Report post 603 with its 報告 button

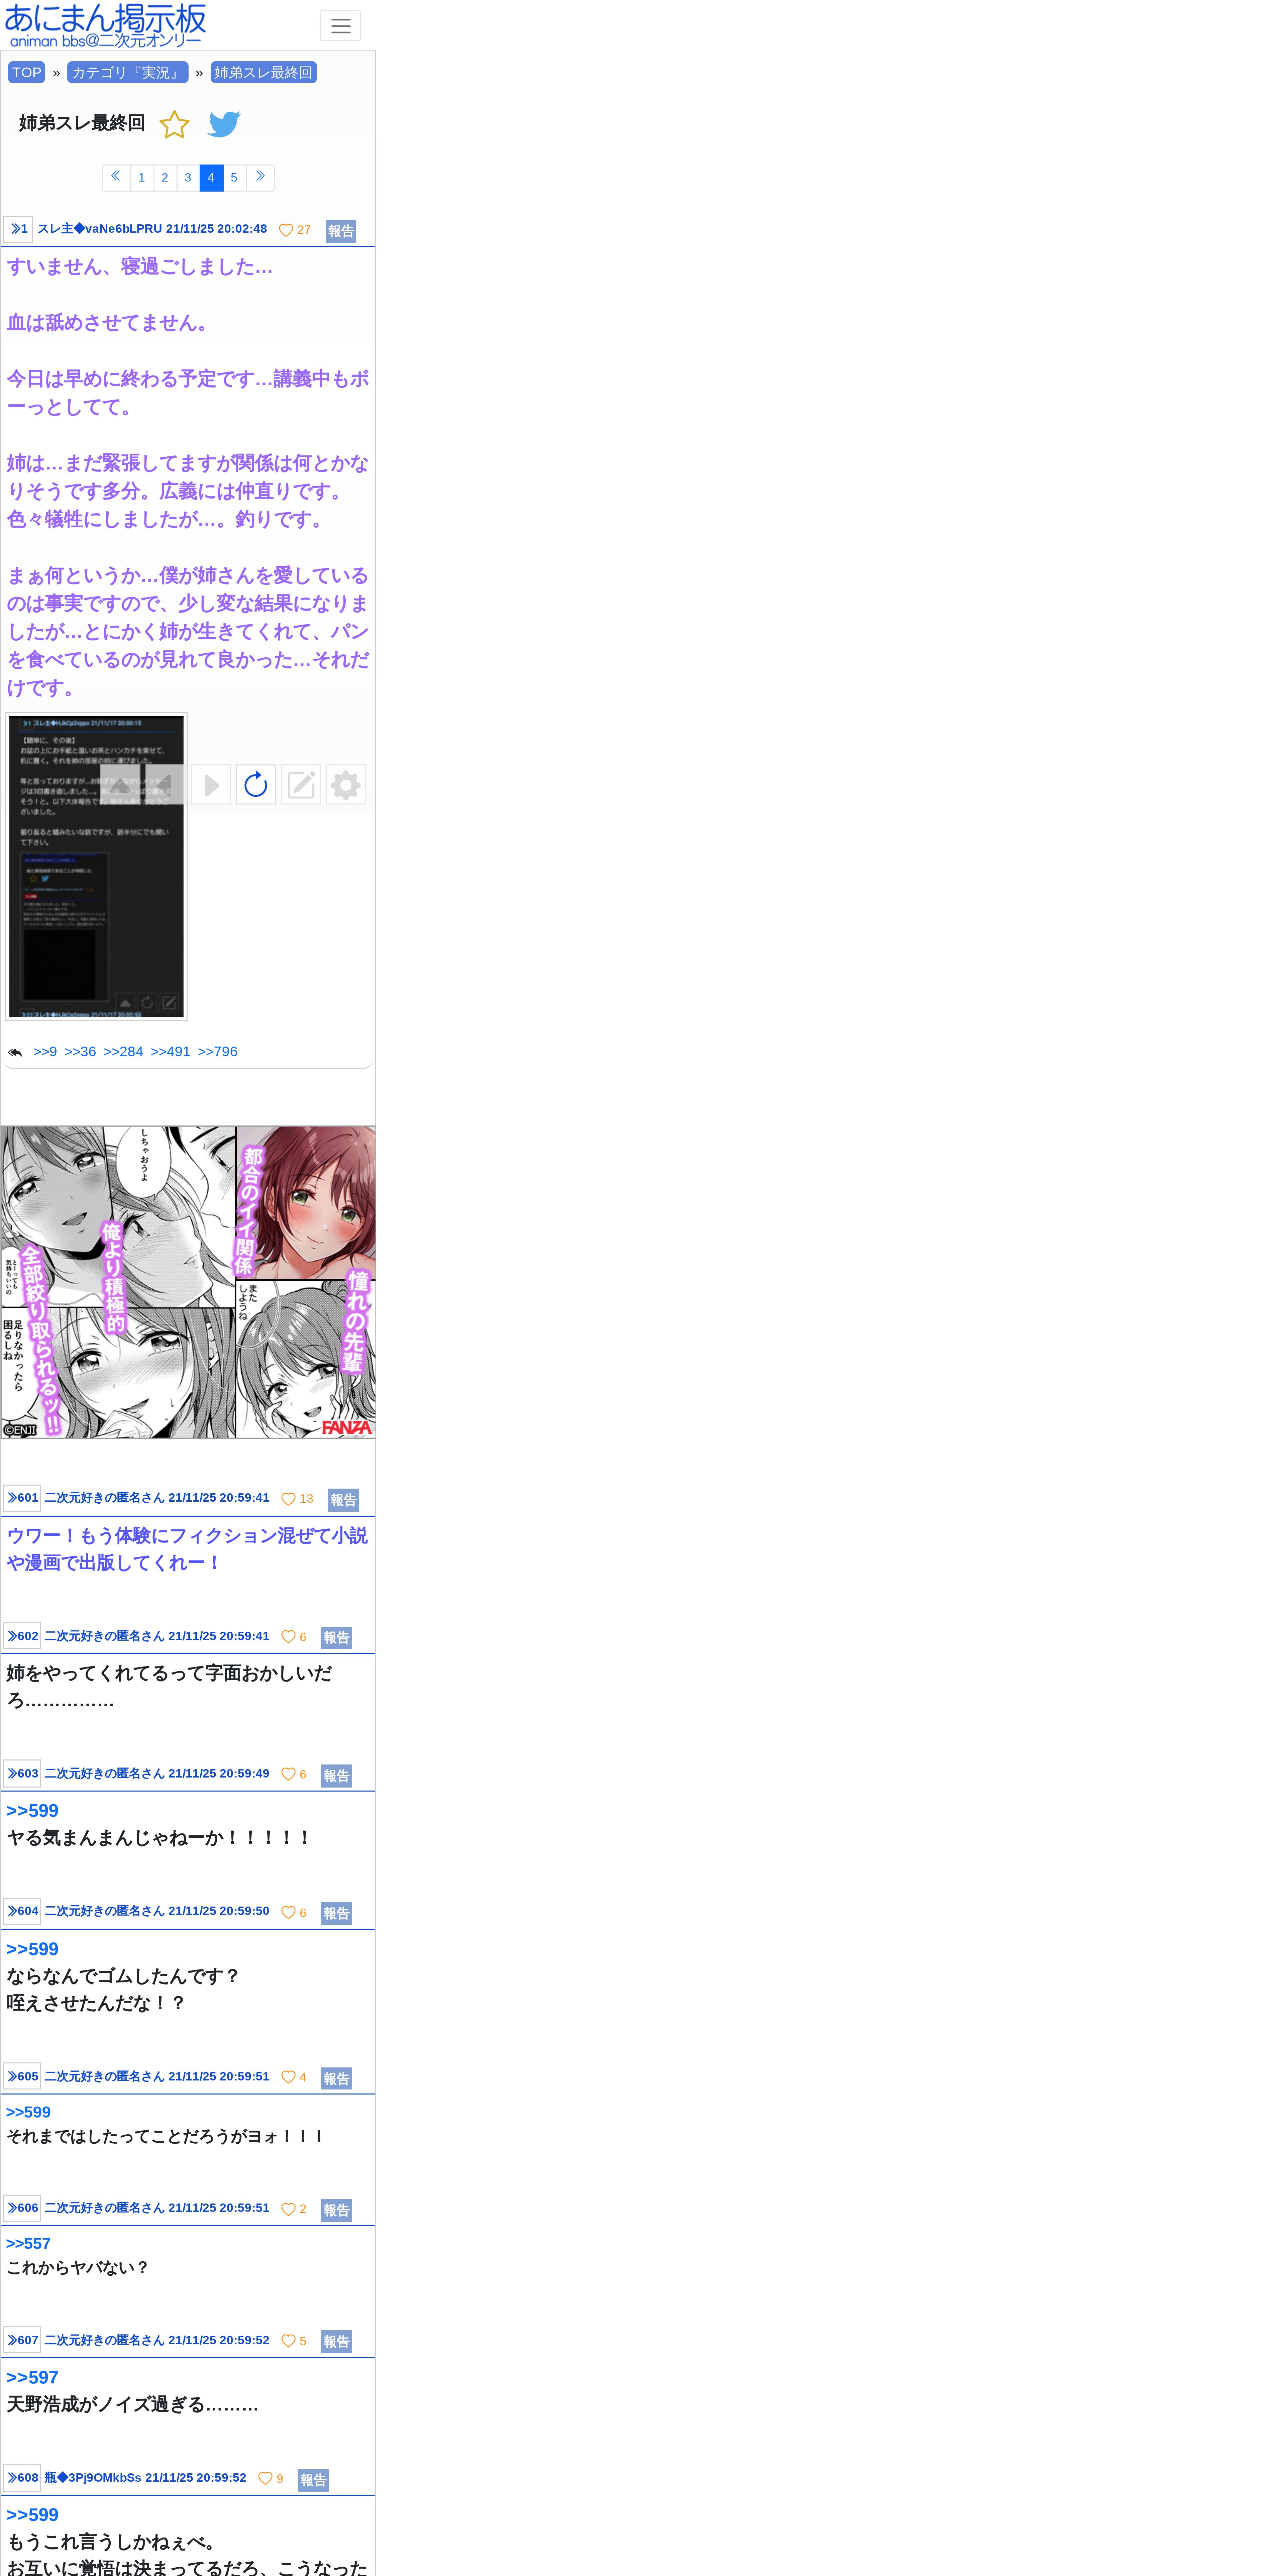tap(336, 1776)
